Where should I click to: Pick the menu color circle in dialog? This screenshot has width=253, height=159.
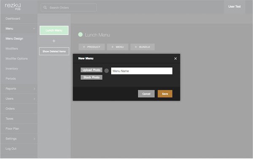[x=107, y=71]
